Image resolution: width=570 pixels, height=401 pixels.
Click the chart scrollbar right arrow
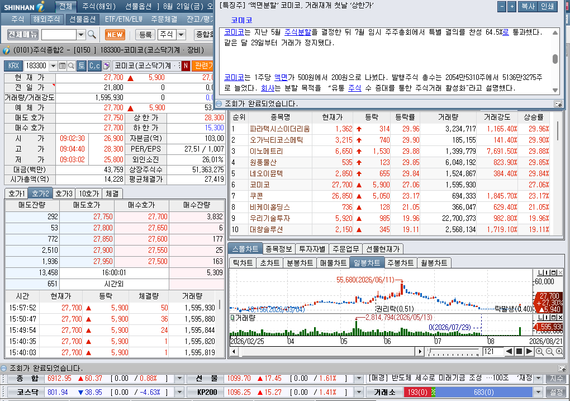tap(420, 352)
